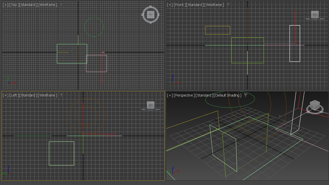Click the LEFT face ViewCube in Left viewport

(151, 105)
